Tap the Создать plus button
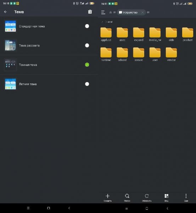Viewport: 196px width, 213px height. (x=107, y=197)
